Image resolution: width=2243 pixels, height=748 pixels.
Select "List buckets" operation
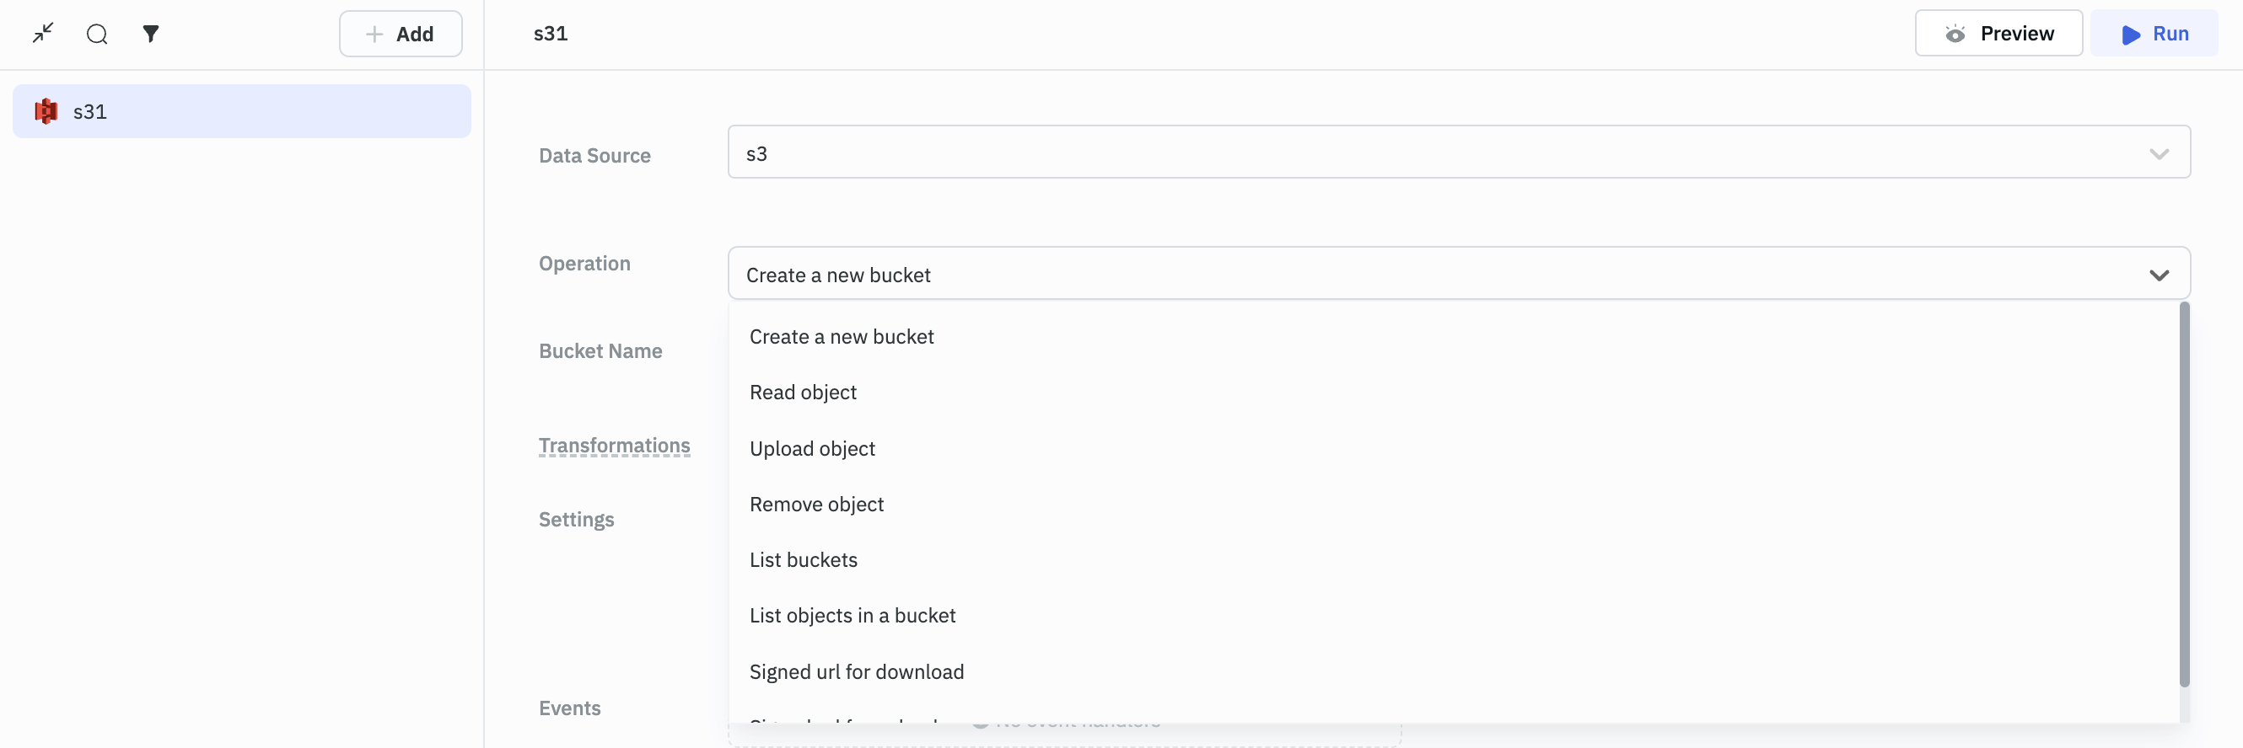803,560
